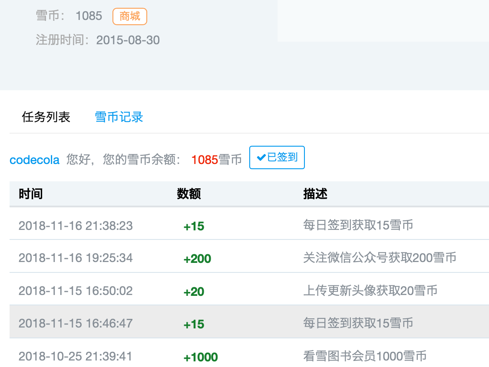Click the +200 amount entry
This screenshot has height=367, width=489.
[x=197, y=259]
